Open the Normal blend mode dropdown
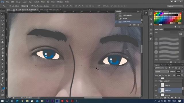This screenshot has height=103, width=184. click(162, 72)
